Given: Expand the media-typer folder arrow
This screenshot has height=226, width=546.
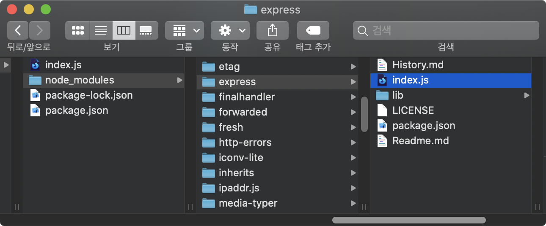Looking at the screenshot, I should pos(353,203).
